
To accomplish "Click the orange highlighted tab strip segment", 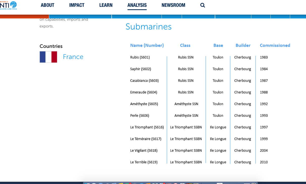I will coord(24,16).
